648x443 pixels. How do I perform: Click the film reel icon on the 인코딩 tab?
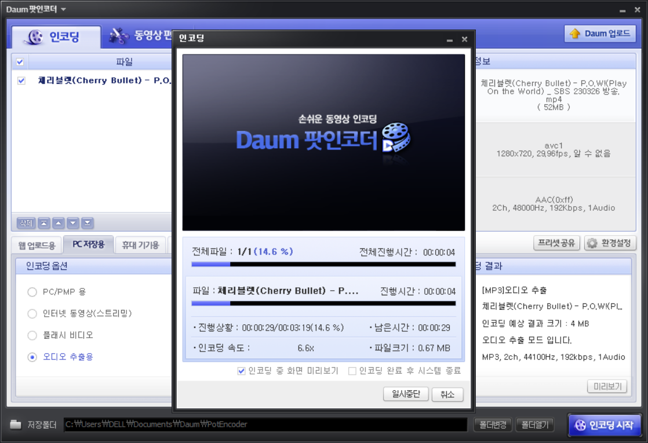tap(34, 36)
